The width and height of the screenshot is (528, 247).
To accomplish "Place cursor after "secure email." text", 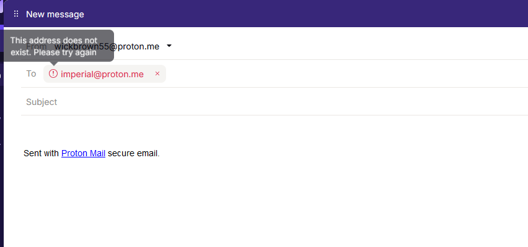I will click(161, 154).
